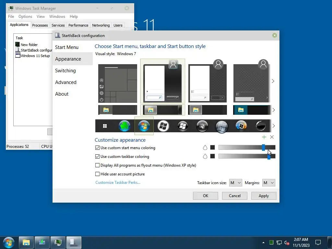Open Task Manager's File menu
The height and width of the screenshot is (249, 332).
[x=11, y=17]
